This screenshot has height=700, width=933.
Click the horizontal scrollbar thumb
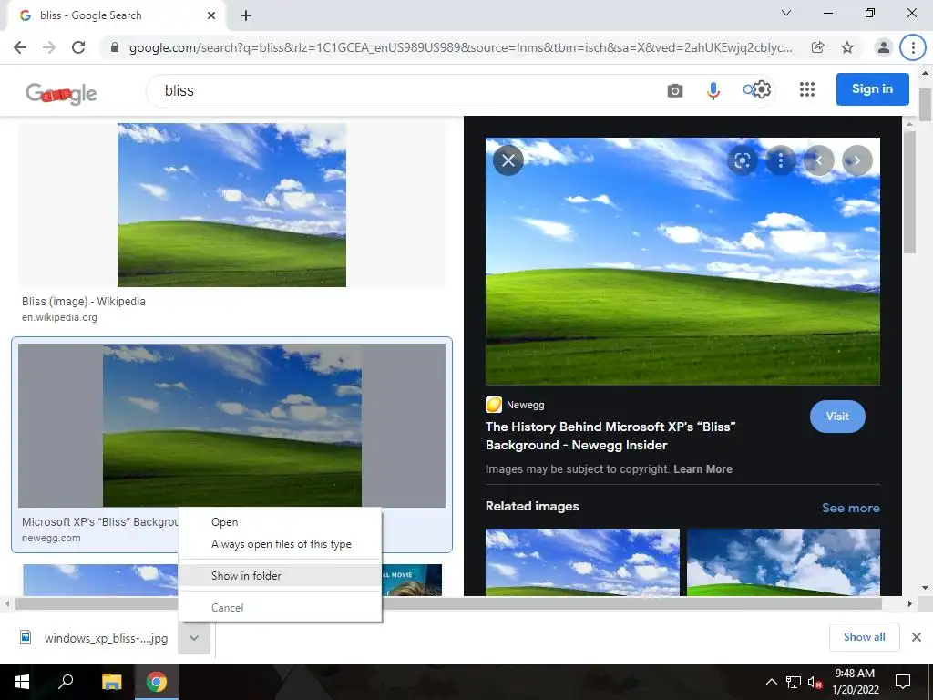(x=449, y=603)
